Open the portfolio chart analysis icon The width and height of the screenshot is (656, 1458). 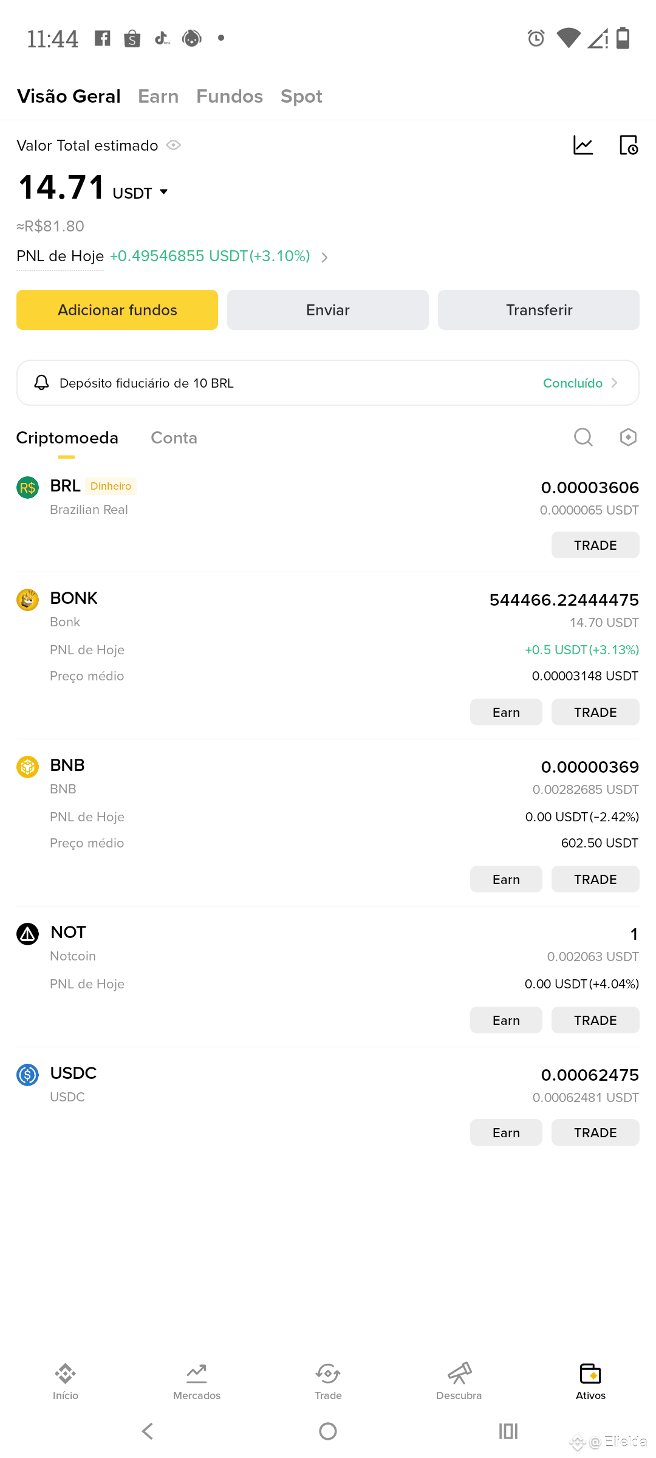(x=583, y=145)
